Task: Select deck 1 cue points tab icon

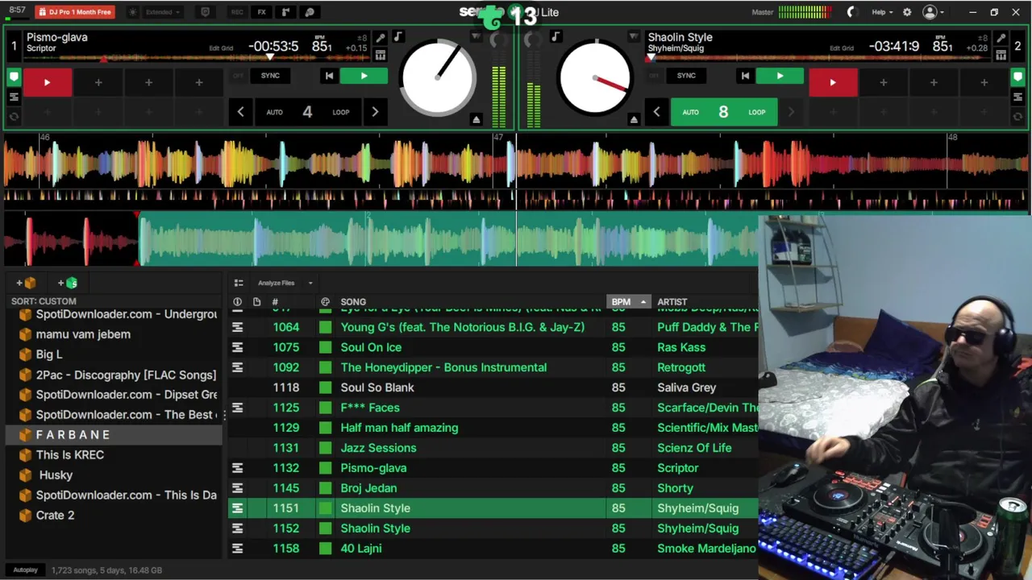Action: click(14, 77)
